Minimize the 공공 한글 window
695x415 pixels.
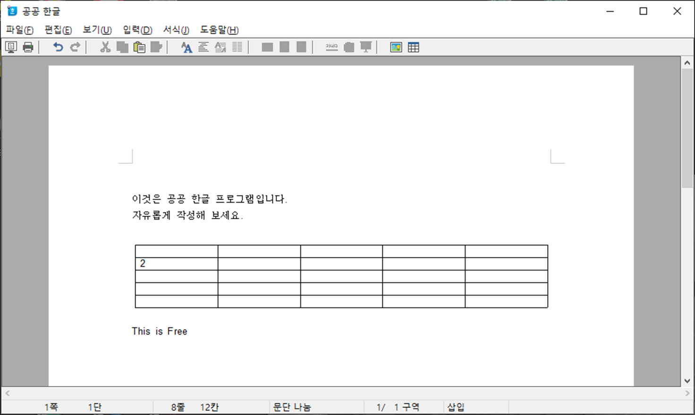click(610, 11)
